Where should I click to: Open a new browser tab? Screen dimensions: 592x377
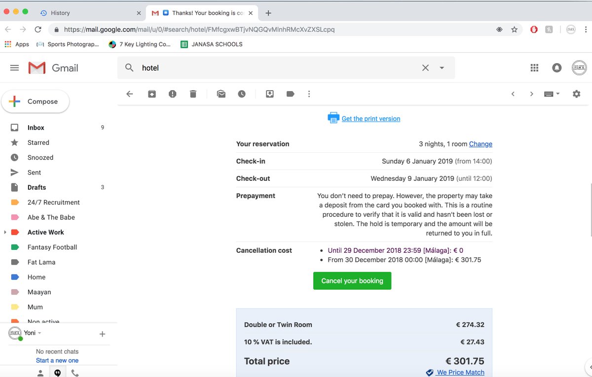(268, 13)
